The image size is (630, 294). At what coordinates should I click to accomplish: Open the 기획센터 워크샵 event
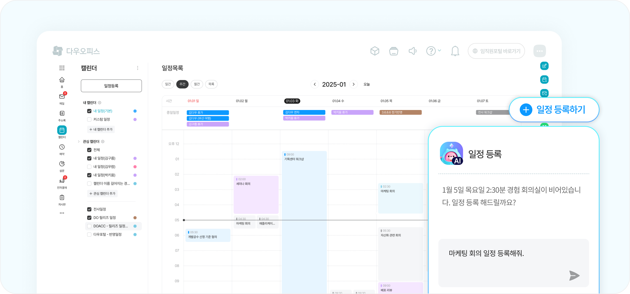click(x=304, y=222)
